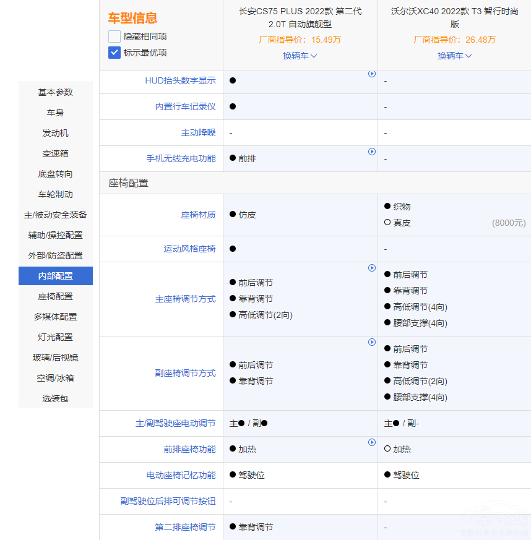Viewport: 531px width, 540px height.
Task: Play the 前排座椅功能 explanation video icon
Action: tap(372, 442)
